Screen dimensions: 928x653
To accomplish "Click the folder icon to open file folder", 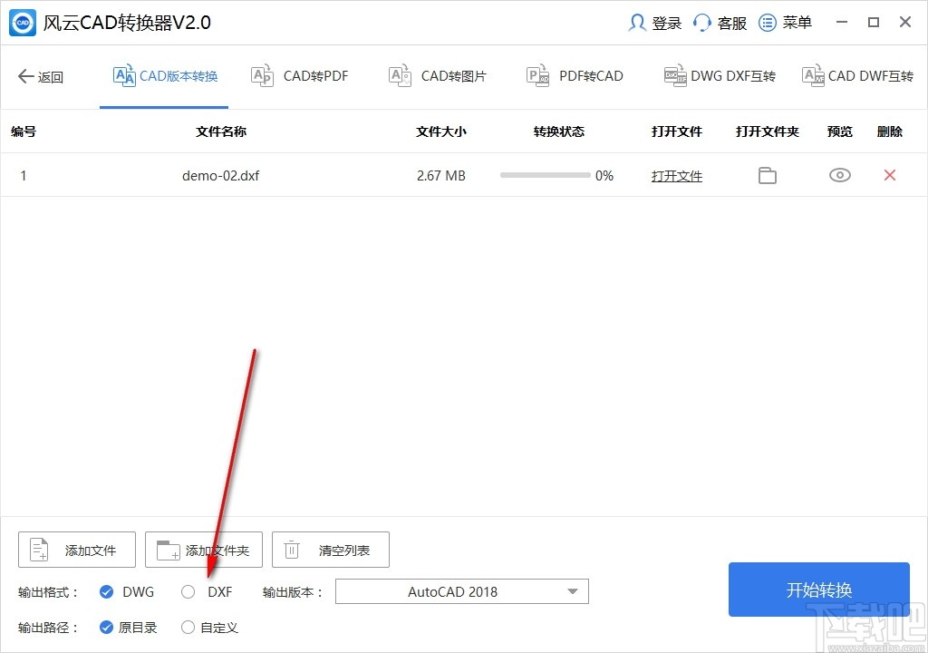I will coord(767,175).
